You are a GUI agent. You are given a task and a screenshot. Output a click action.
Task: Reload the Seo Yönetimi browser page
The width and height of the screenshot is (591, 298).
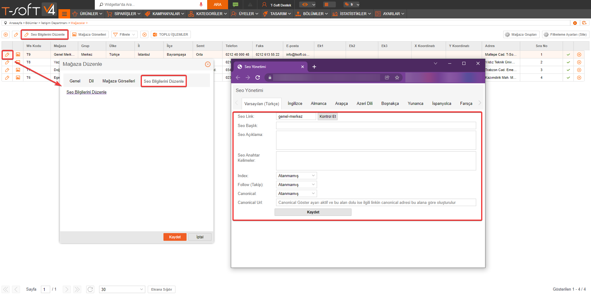(x=258, y=77)
